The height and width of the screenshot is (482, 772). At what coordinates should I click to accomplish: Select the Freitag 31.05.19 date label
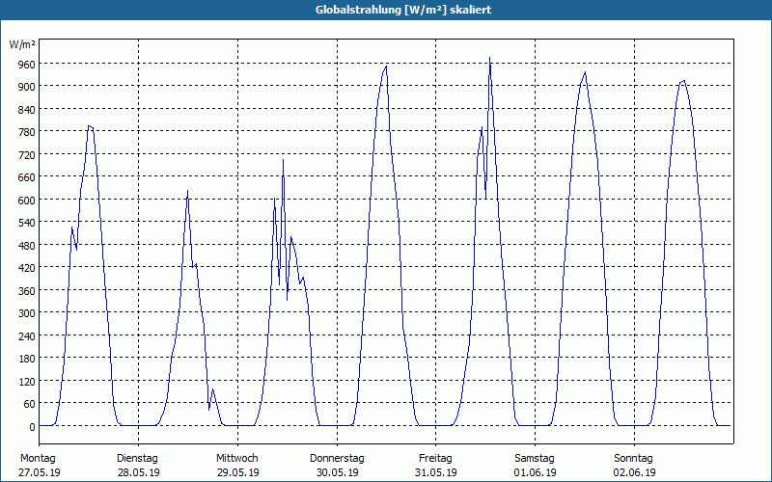[436, 466]
